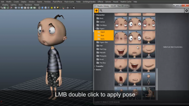Collapse the Figaro folder tree
Screen dimensions: 189x106
click(96, 29)
